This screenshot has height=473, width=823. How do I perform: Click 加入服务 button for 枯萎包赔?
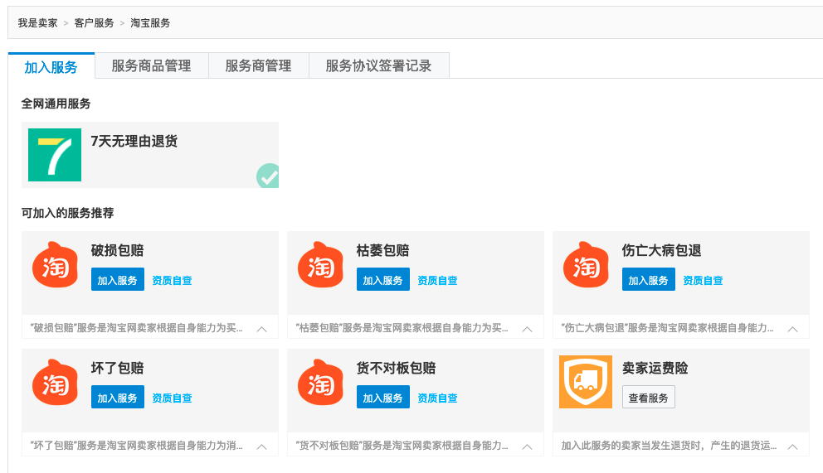tap(383, 280)
